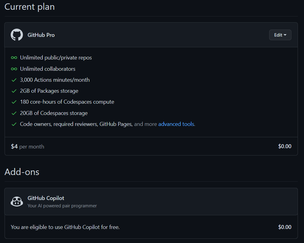Click the $0.00 amount for GitHub Pro
Screen dimensions: 304x243
[284, 146]
